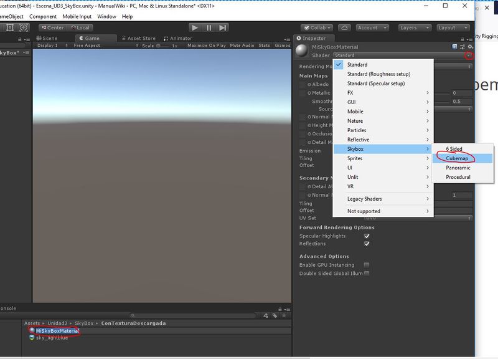Advance one frame with the Step button
The height and width of the screenshot is (359, 498).
(223, 27)
